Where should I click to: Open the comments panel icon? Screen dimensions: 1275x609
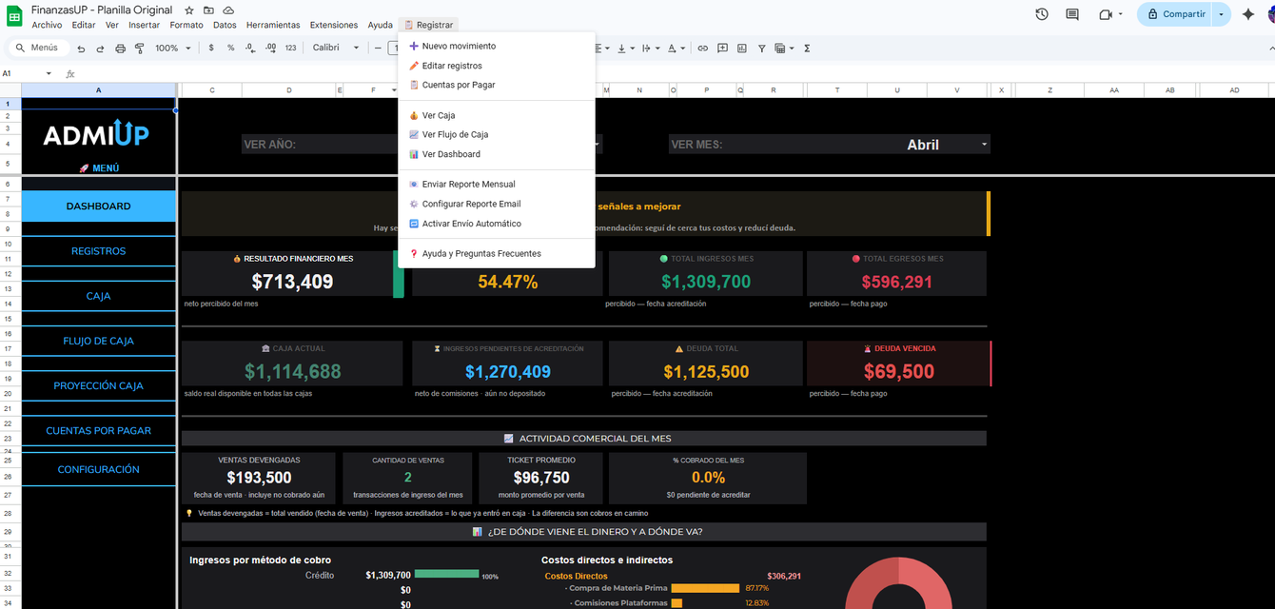(1072, 14)
